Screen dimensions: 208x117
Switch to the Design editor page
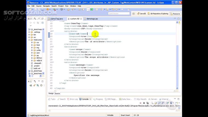pyautogui.click(x=51, y=93)
